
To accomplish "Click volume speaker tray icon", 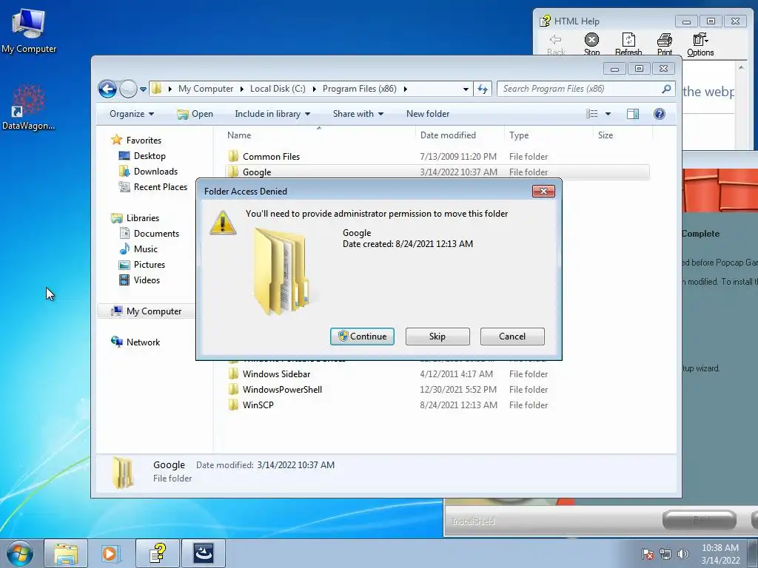I will (682, 555).
